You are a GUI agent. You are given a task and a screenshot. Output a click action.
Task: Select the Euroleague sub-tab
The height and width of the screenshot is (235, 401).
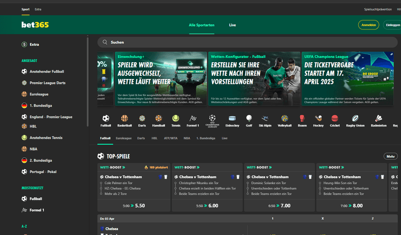click(124, 138)
